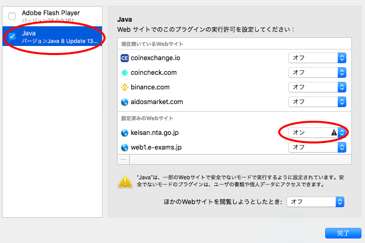Enable the Adobe Flash Player checkbox
The height and width of the screenshot is (243, 365).
point(12,16)
